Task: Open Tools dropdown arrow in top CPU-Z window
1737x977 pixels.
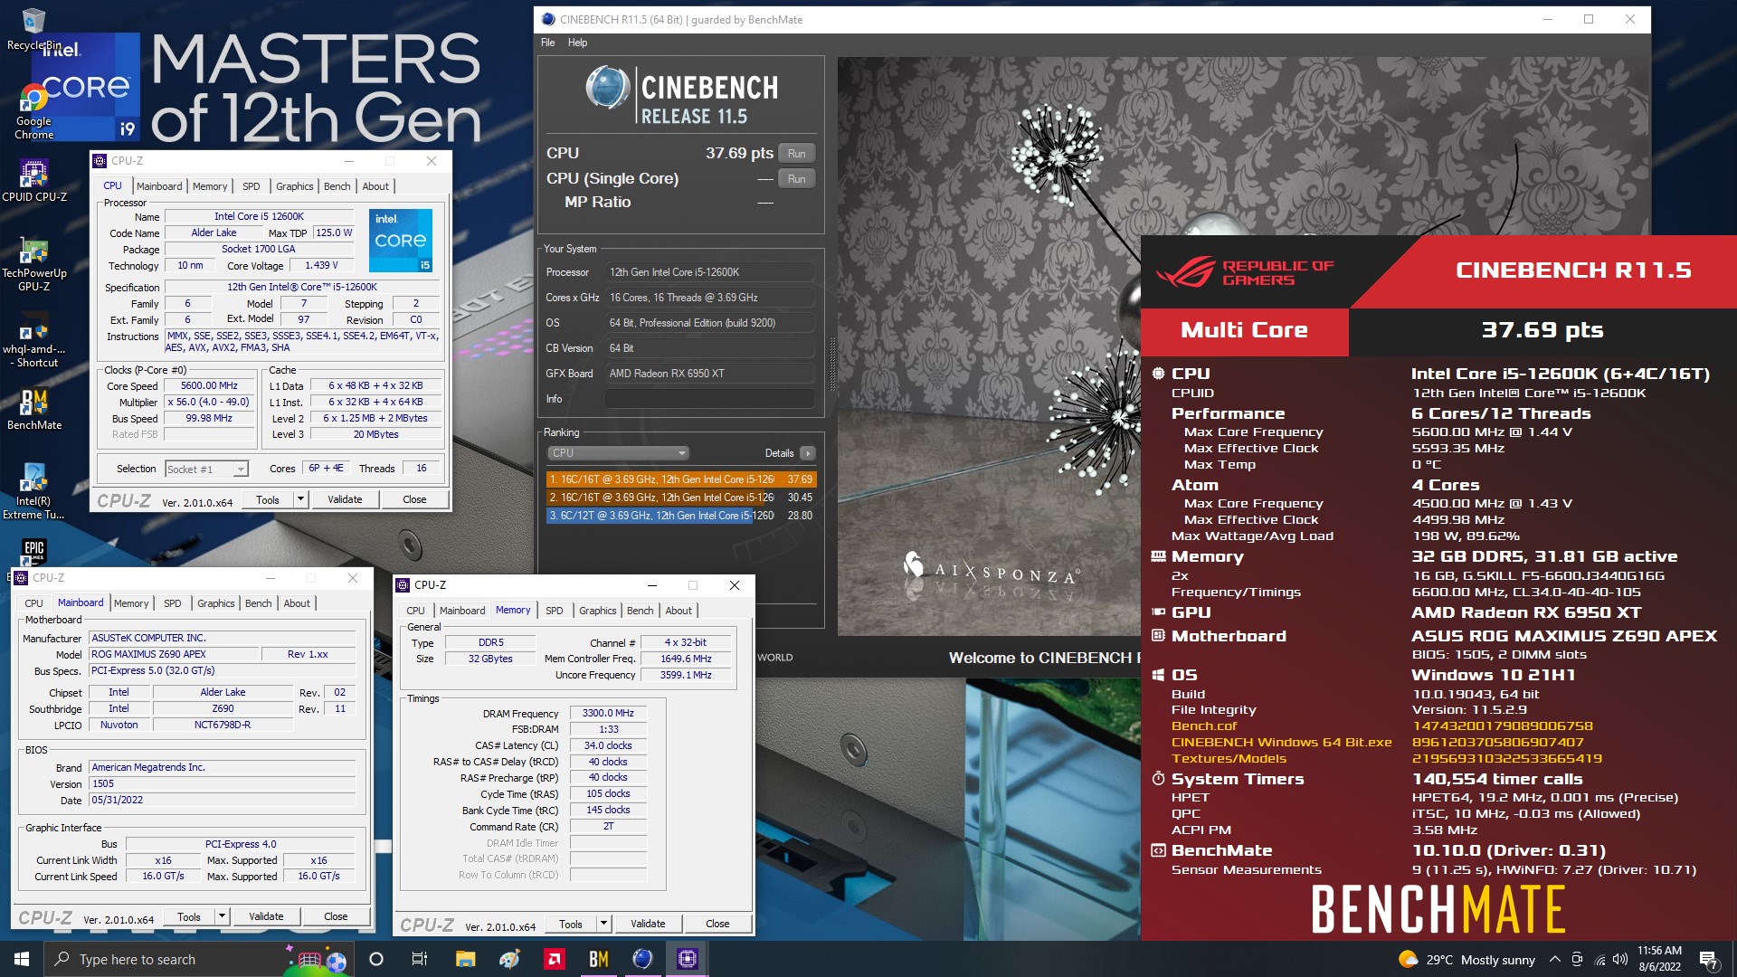Action: pyautogui.click(x=300, y=499)
